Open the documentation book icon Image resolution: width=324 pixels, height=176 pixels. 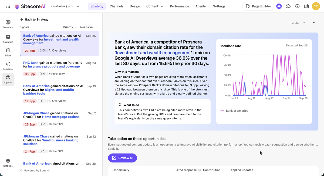click(x=306, y=6)
